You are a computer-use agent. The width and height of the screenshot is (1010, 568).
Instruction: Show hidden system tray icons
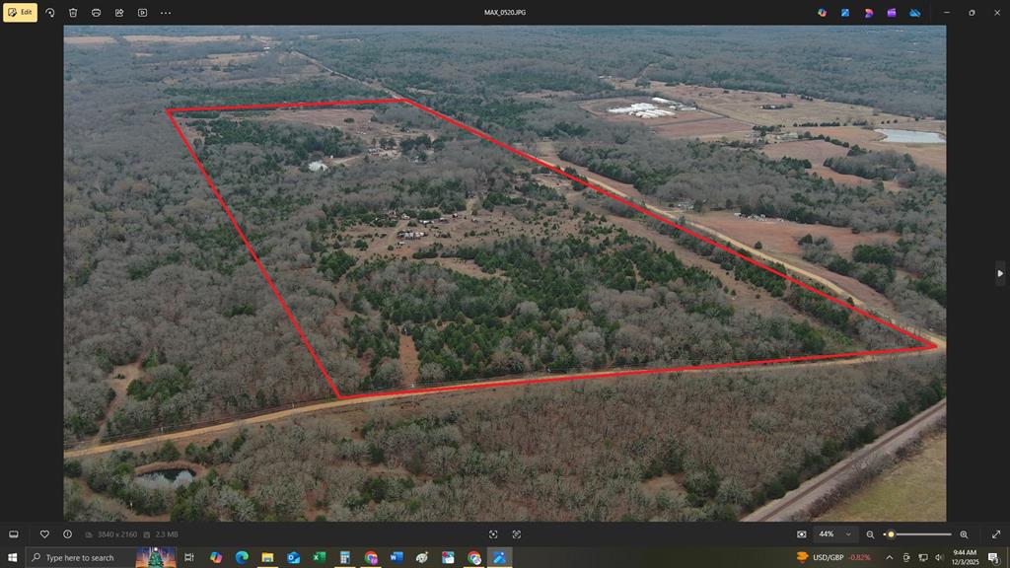[x=890, y=557]
